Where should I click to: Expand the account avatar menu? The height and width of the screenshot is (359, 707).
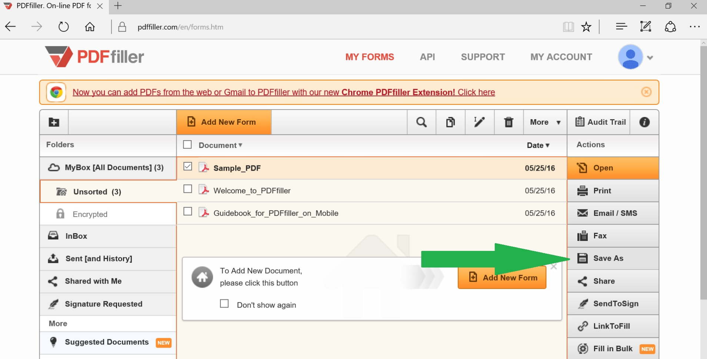650,57
